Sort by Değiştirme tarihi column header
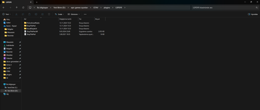The width and height of the screenshot is (260, 110). [x=68, y=19]
